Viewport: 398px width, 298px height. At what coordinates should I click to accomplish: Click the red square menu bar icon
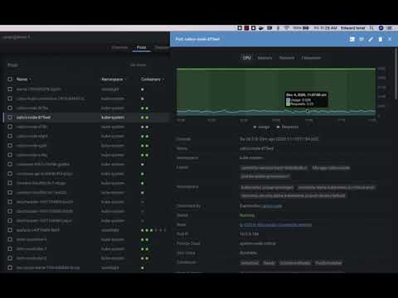pos(246,28)
